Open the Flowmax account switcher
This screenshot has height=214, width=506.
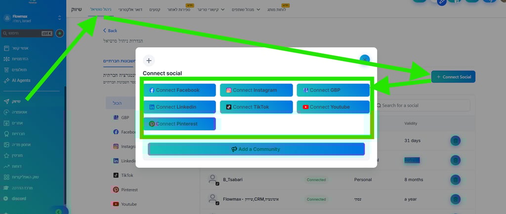coord(32,18)
